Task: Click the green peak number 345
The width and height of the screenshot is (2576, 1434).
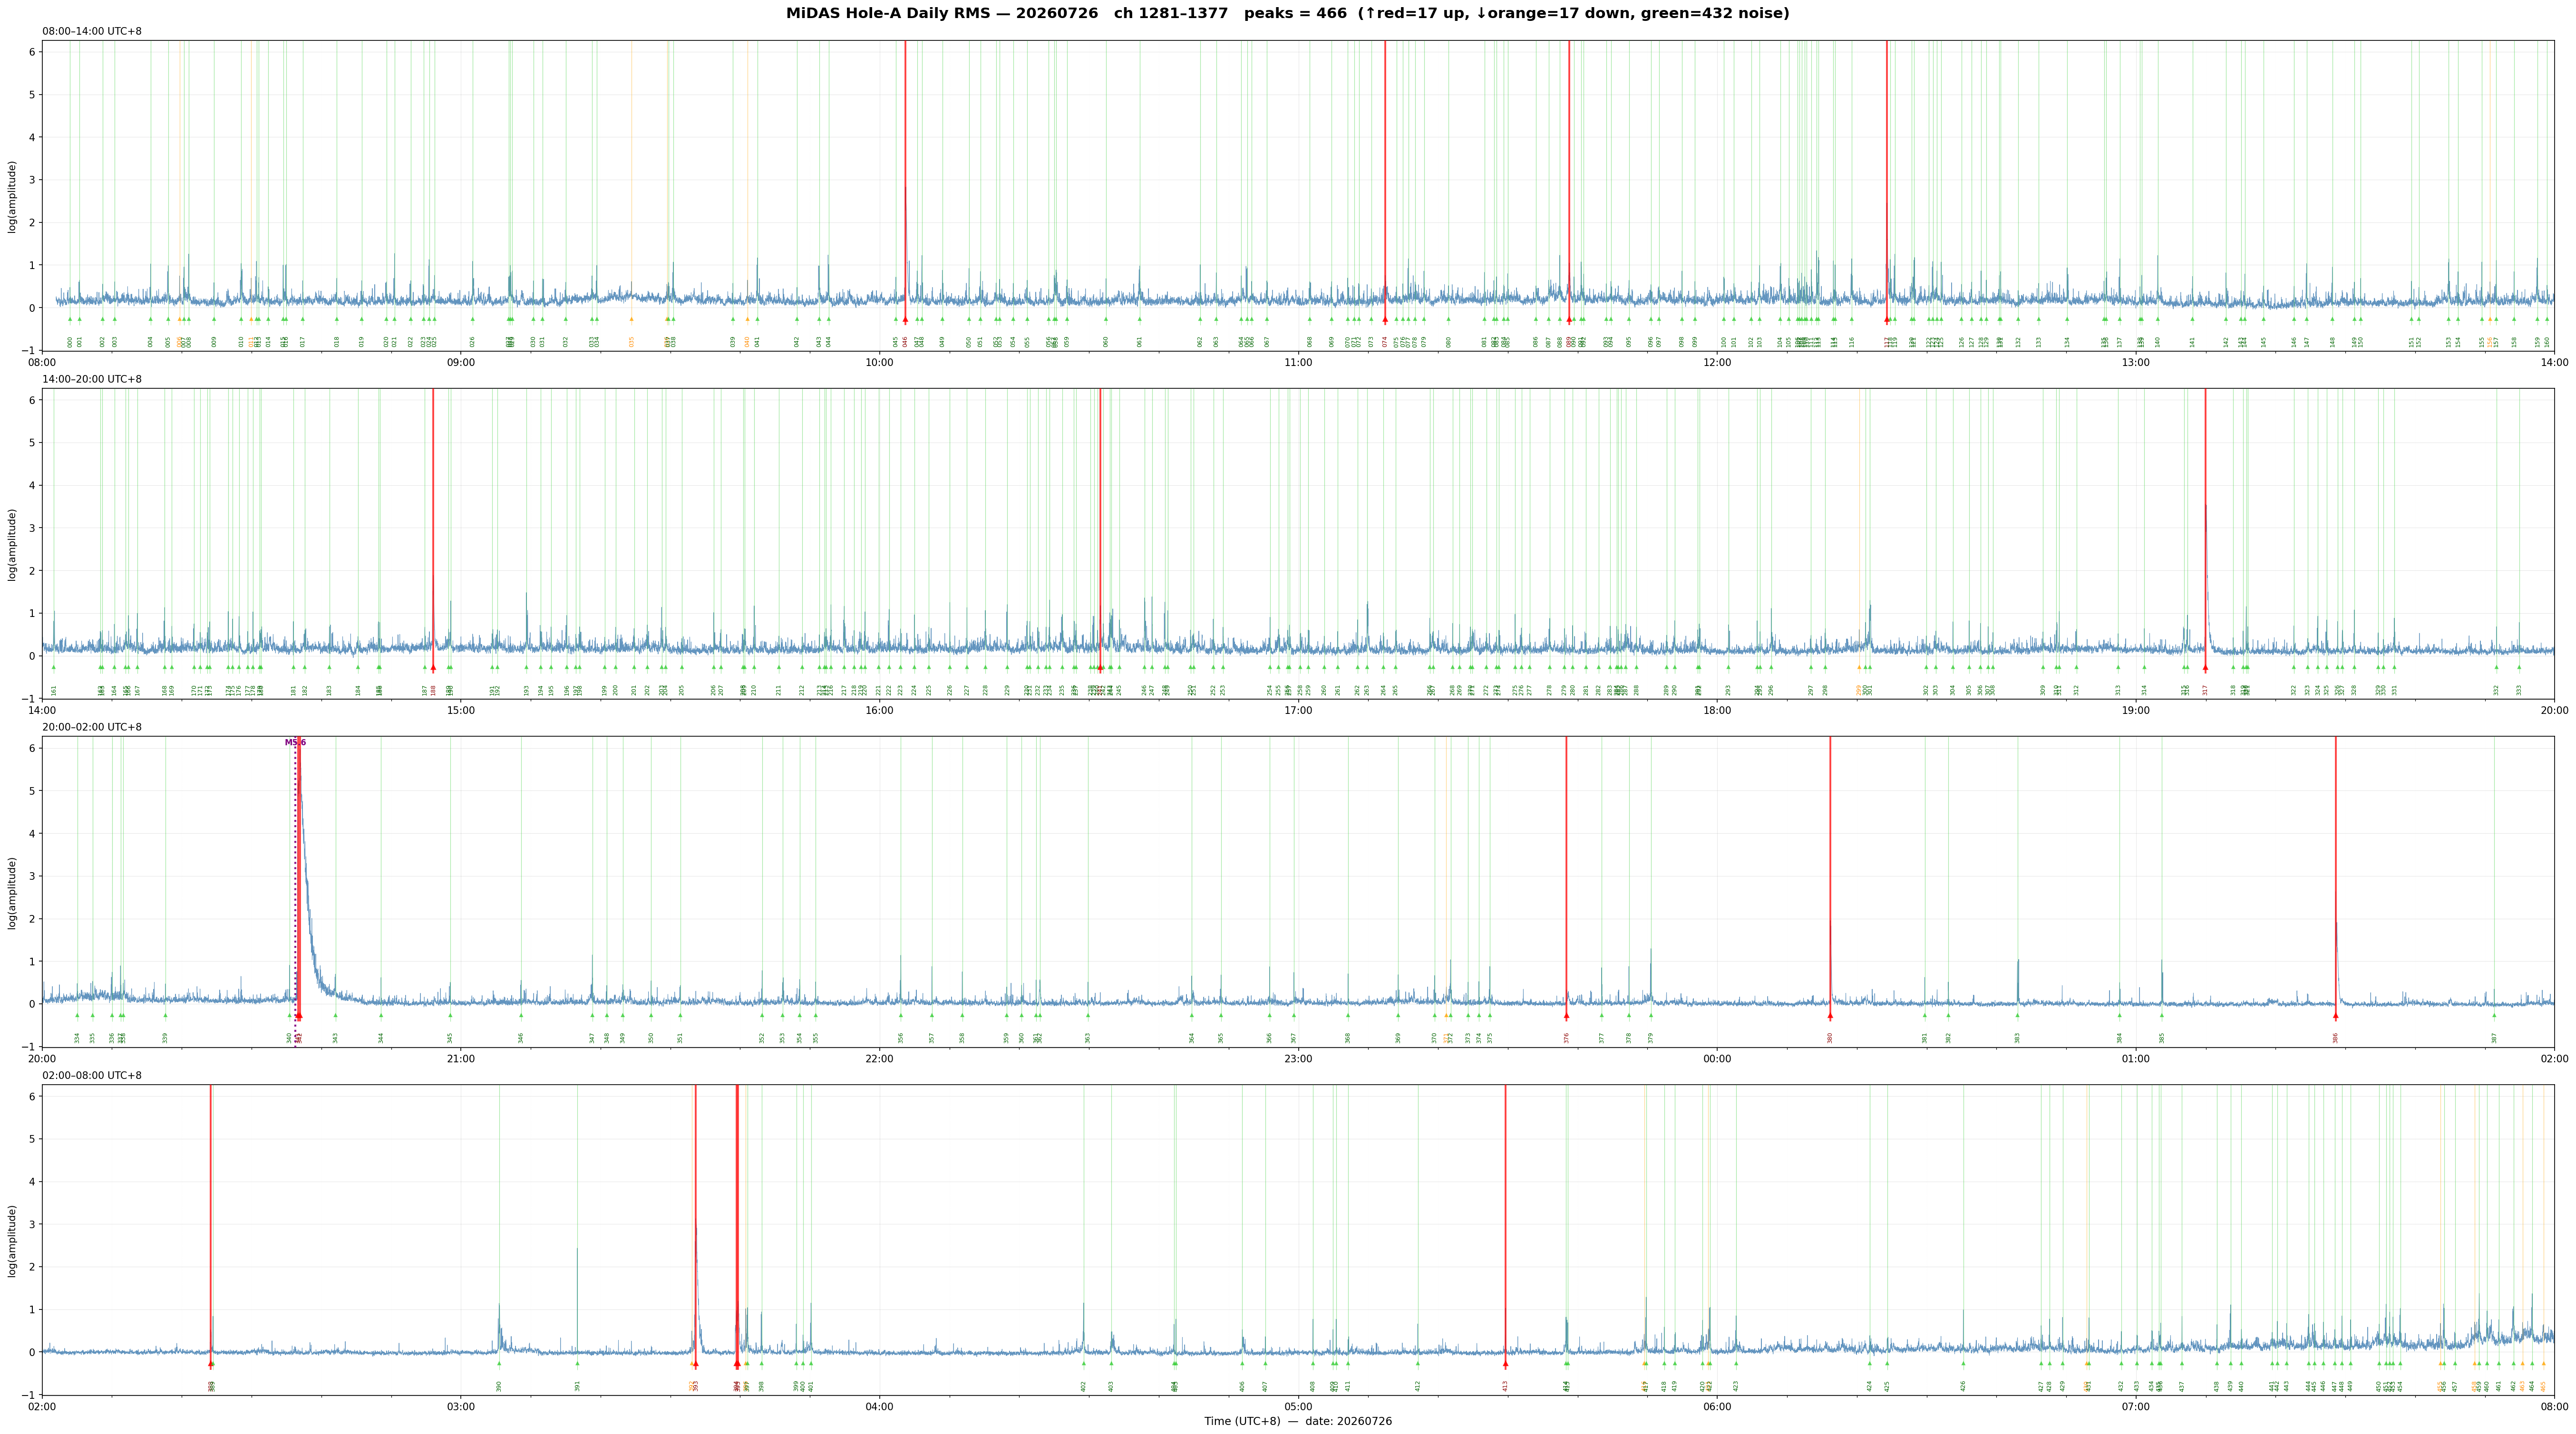Action: point(450,1038)
